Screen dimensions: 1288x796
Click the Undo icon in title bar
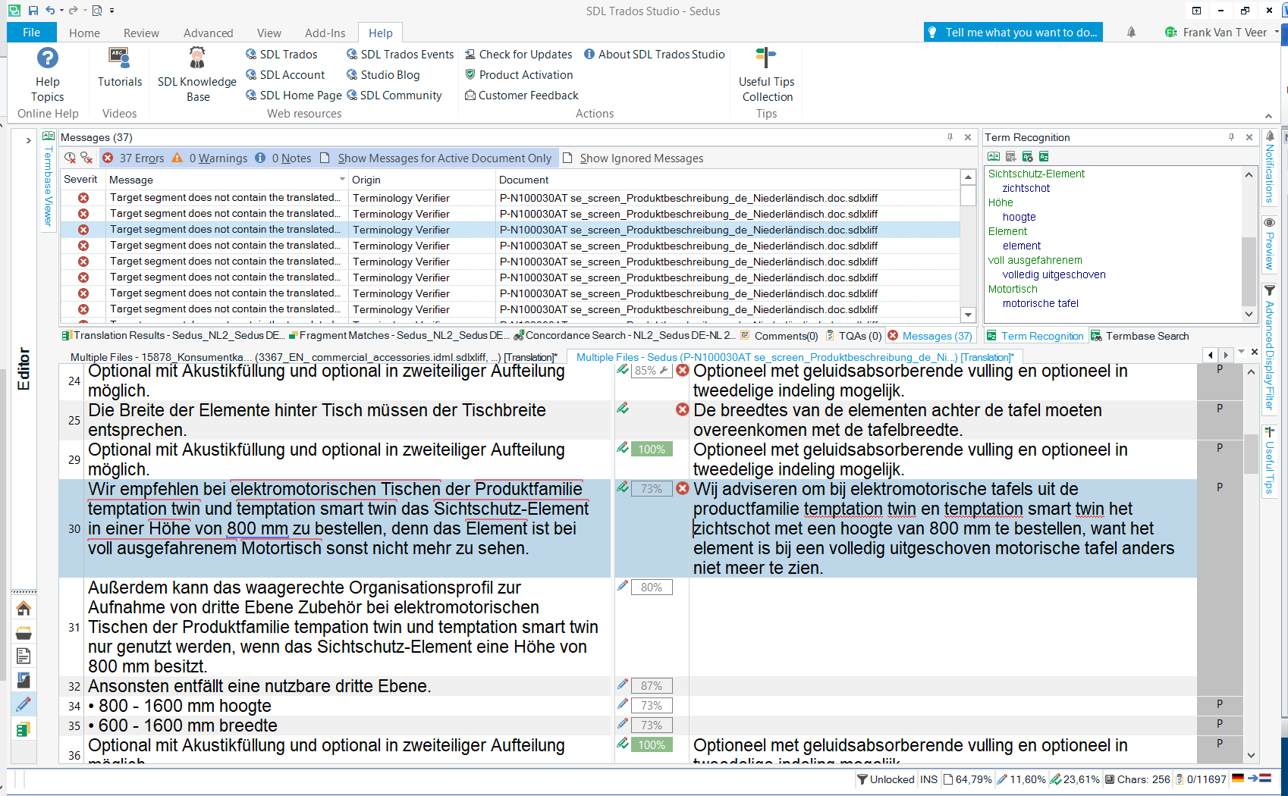pos(50,11)
